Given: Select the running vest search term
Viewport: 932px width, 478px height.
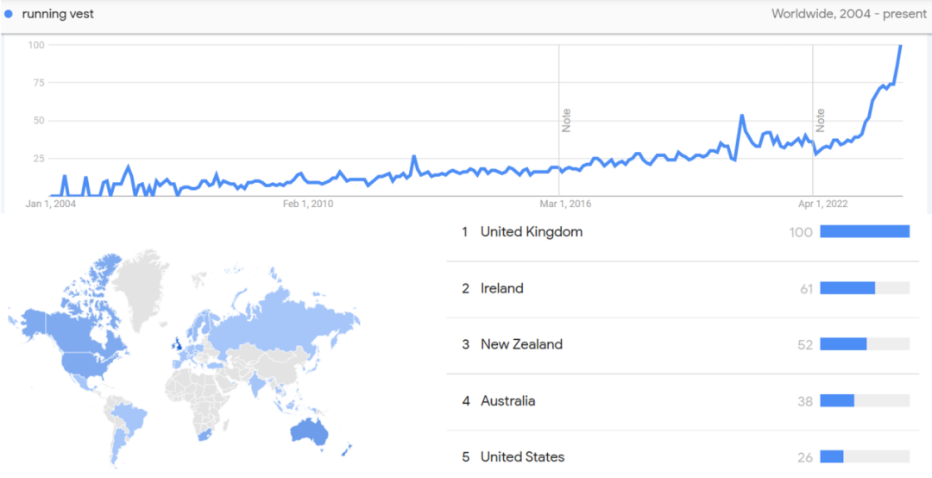Looking at the screenshot, I should 58,14.
